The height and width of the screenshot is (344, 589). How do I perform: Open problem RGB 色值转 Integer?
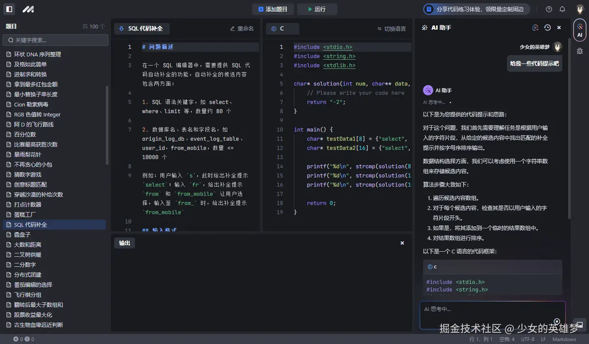point(54,114)
